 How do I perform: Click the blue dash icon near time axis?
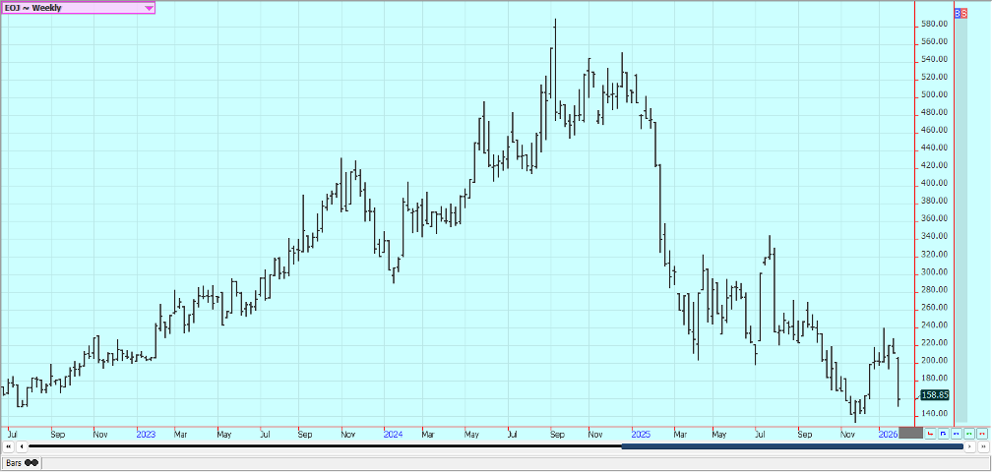(x=956, y=433)
